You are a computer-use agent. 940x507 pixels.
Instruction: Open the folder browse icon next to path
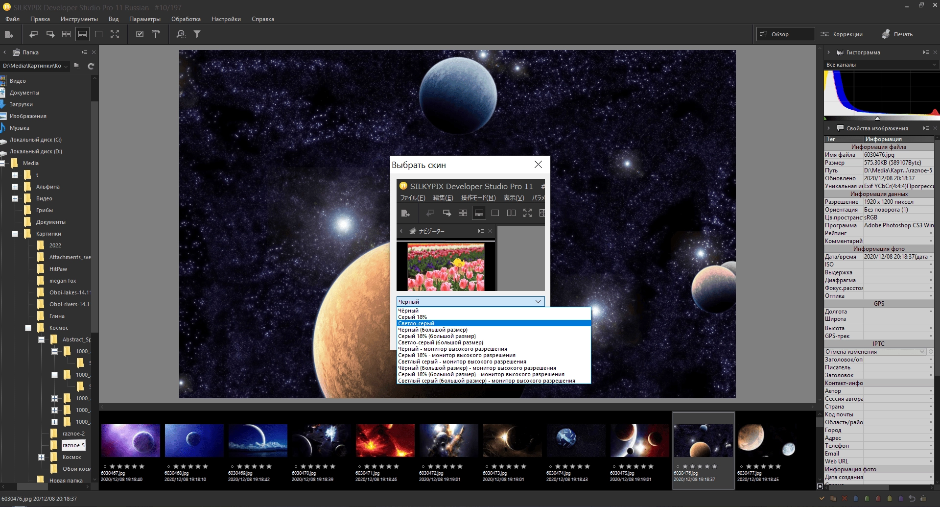pyautogui.click(x=76, y=66)
